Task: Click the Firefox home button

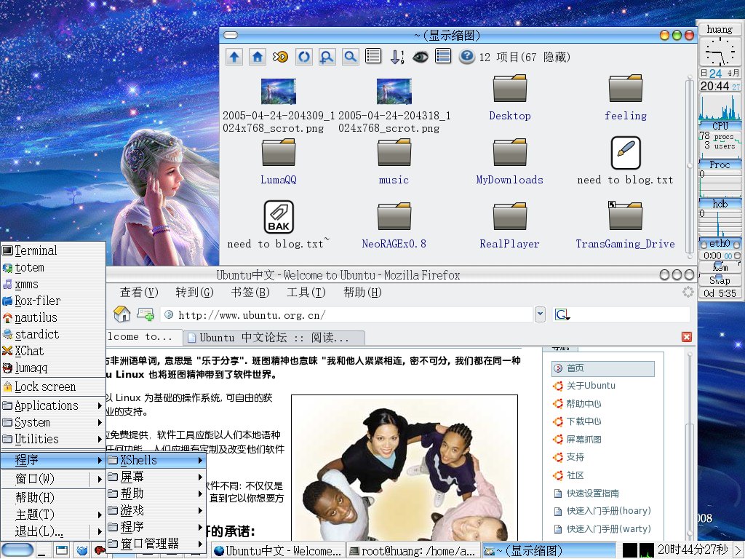Action: click(x=121, y=314)
